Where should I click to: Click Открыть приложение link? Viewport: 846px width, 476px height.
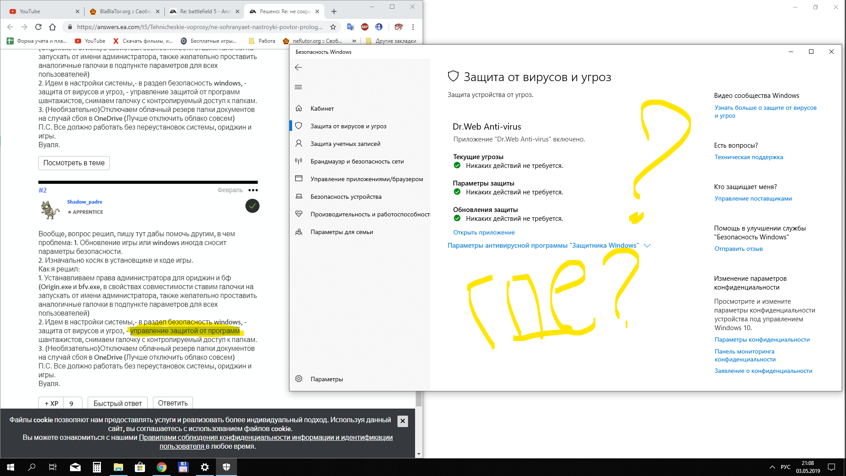click(483, 232)
